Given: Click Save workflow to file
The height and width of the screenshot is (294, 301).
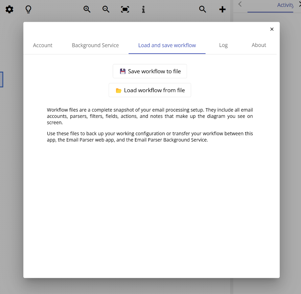Looking at the screenshot, I should (x=150, y=71).
